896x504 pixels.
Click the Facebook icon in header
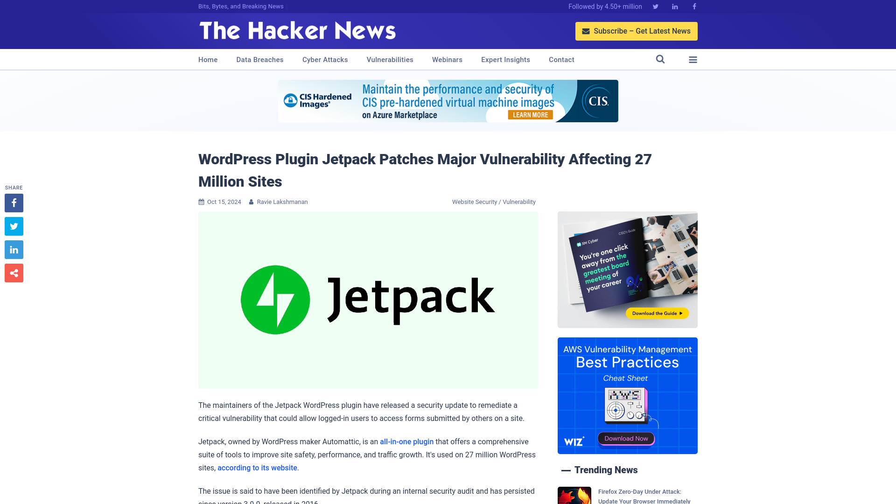(x=694, y=6)
